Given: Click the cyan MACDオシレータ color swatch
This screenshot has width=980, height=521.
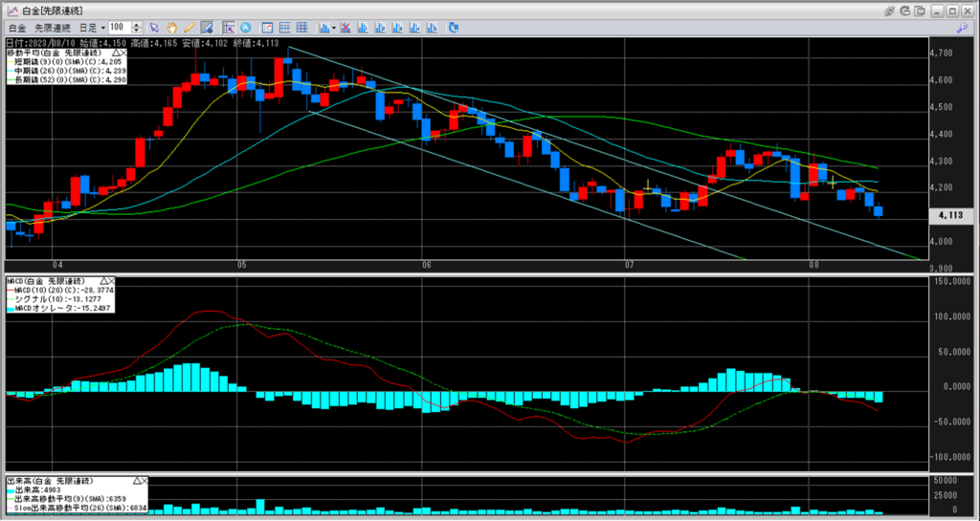Looking at the screenshot, I should tap(11, 309).
